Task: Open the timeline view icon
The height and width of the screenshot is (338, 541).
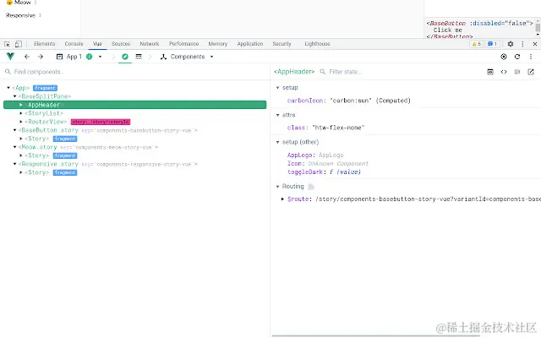Action: click(139, 57)
